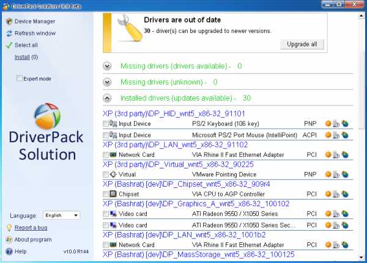Image resolution: width=367 pixels, height=263 pixels.
Task: Click the computer info icon for ATI Radeon 9550 / X1050 Series Sec
Action: pyautogui.click(x=336, y=225)
